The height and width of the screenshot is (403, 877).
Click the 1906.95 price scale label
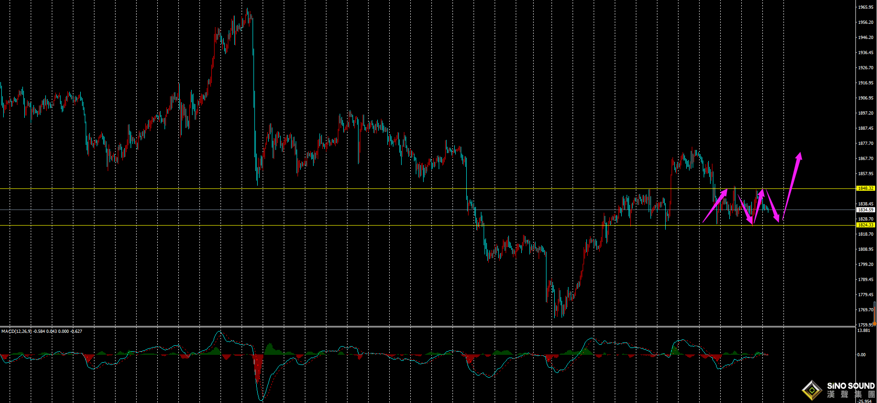click(866, 98)
